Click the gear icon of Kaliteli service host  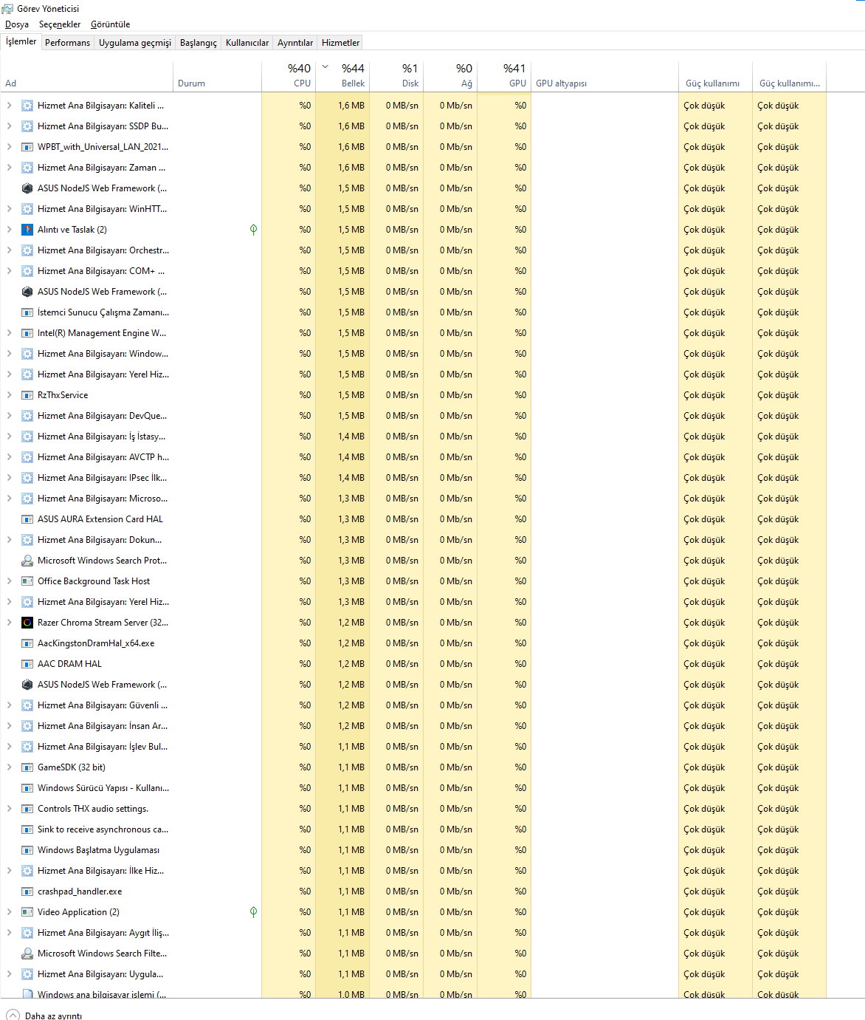point(27,106)
